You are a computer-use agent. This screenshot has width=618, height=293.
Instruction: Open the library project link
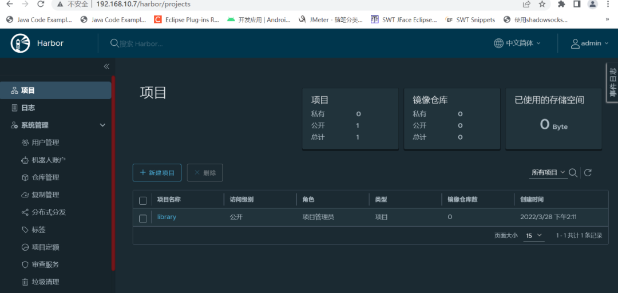pos(167,217)
